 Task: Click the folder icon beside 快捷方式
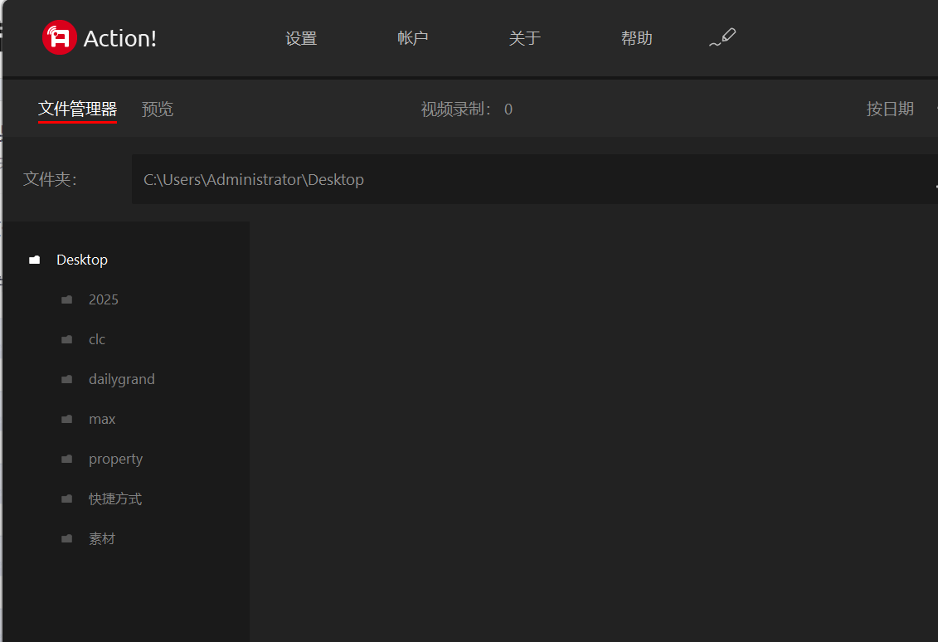point(67,499)
